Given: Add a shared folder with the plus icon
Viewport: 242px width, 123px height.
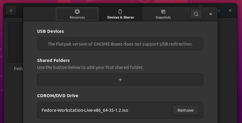Looking at the screenshot, I should (x=120, y=80).
